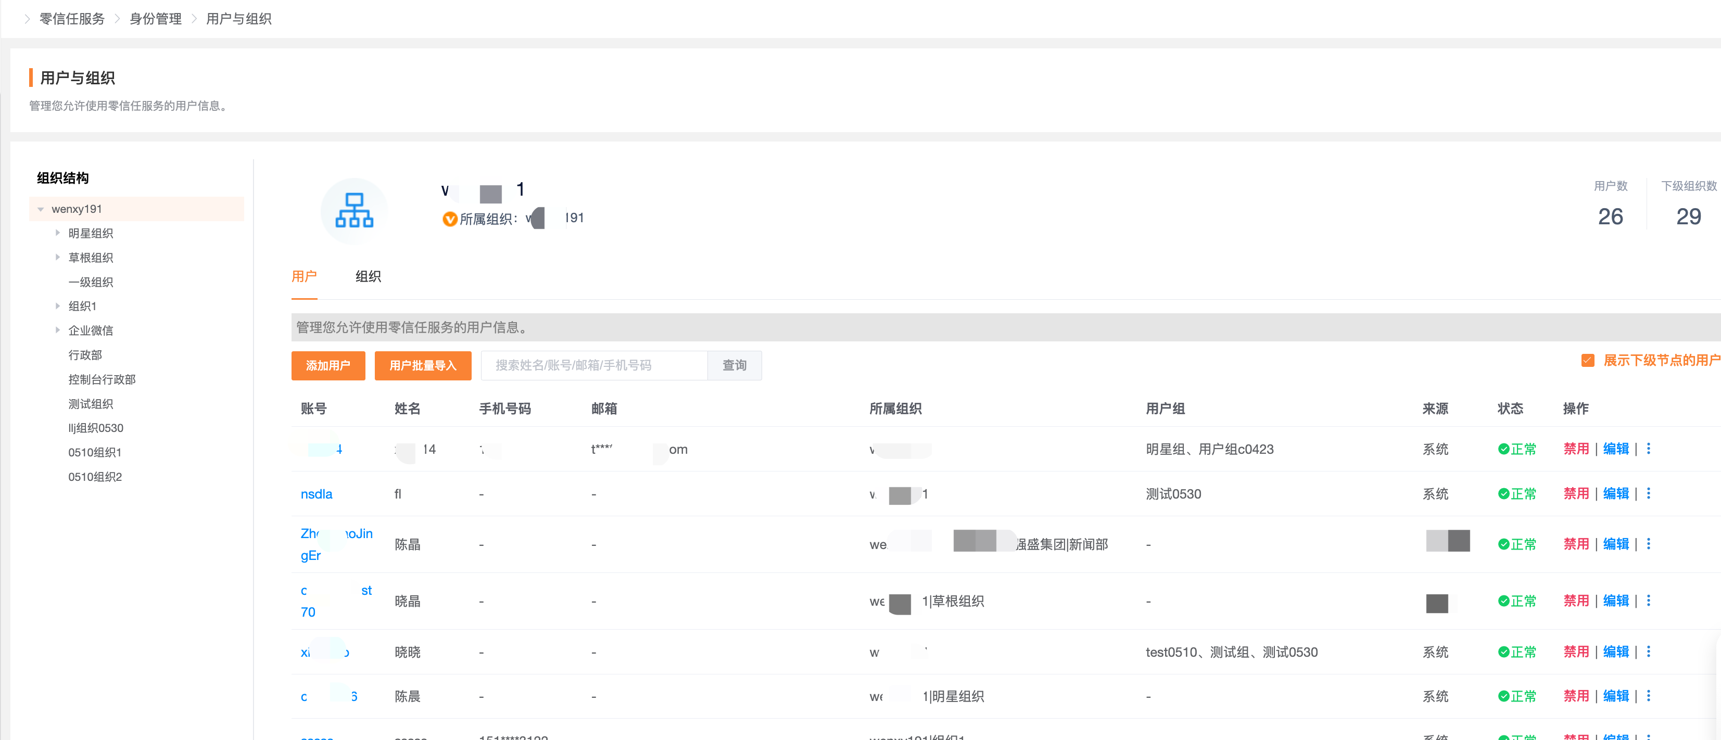Click sub-organization count value 29
The height and width of the screenshot is (740, 1721).
pyautogui.click(x=1688, y=216)
